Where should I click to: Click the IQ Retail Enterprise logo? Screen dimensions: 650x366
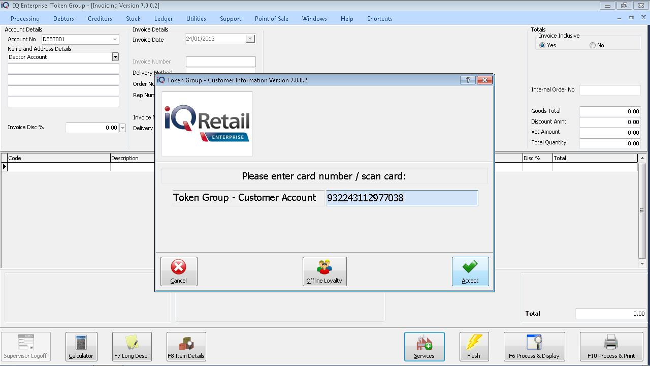pos(207,124)
